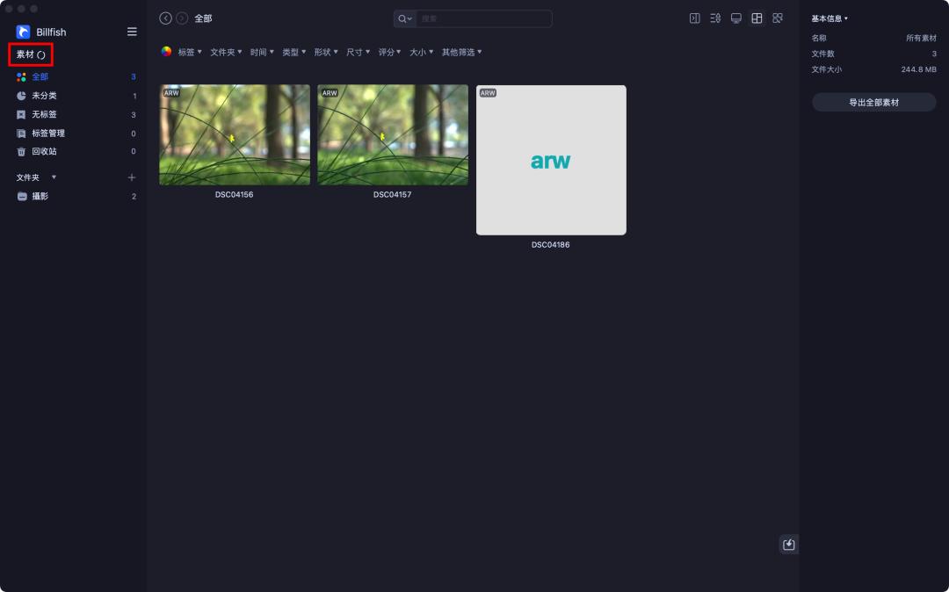
Task: Open the 时间 filter dropdown
Action: pyautogui.click(x=262, y=53)
